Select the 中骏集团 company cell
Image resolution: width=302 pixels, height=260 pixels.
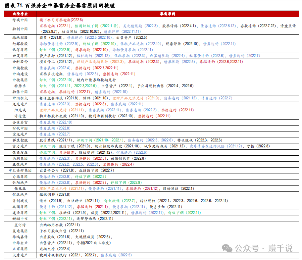point(20,80)
